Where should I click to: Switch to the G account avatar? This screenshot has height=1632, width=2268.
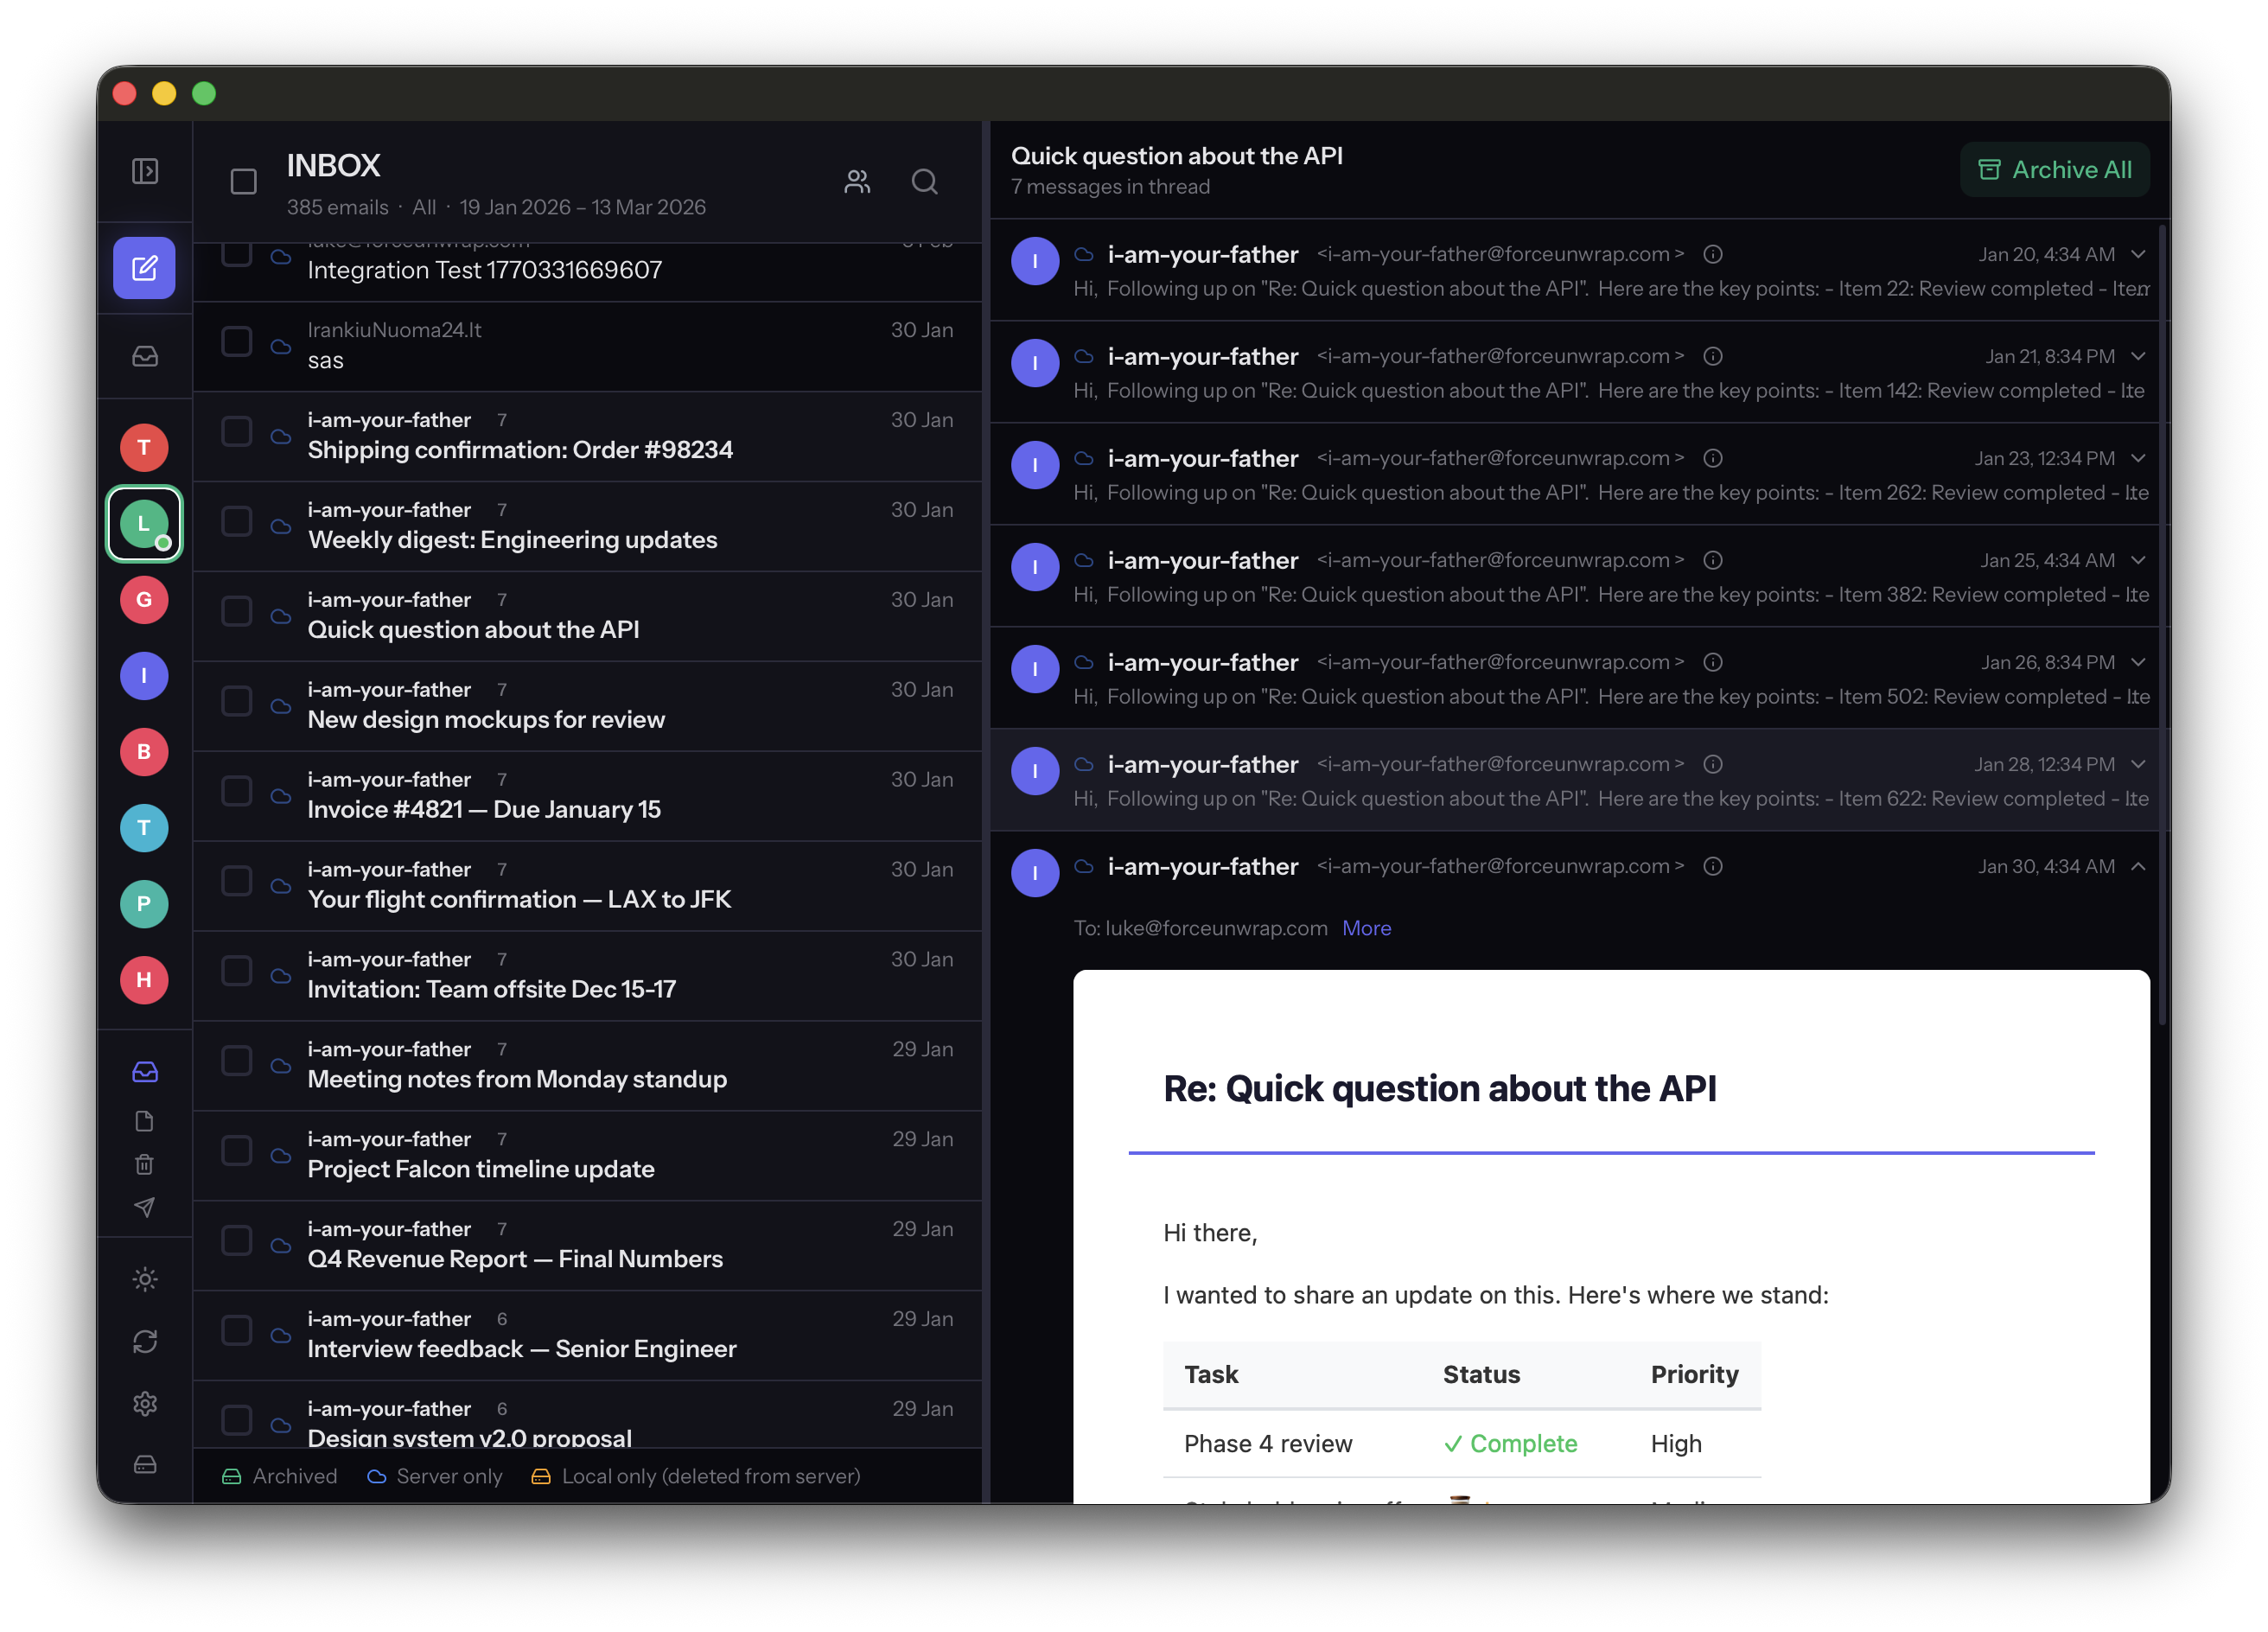(x=144, y=600)
